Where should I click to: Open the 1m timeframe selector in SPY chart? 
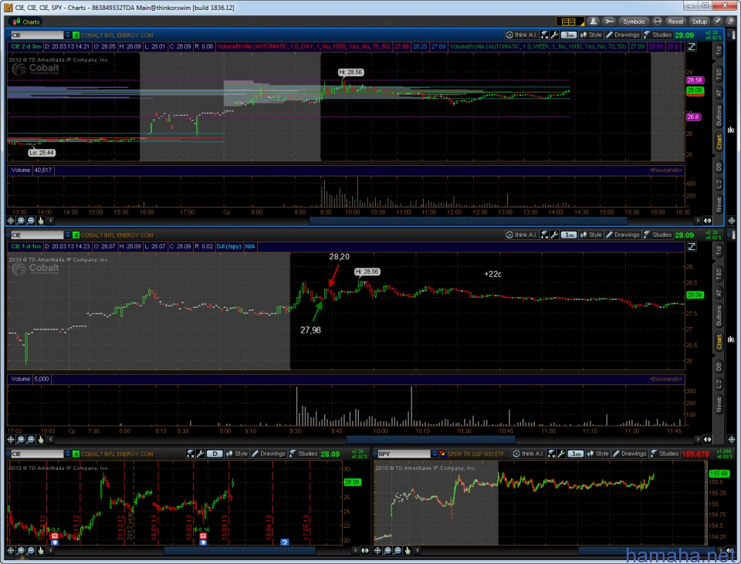[x=576, y=454]
